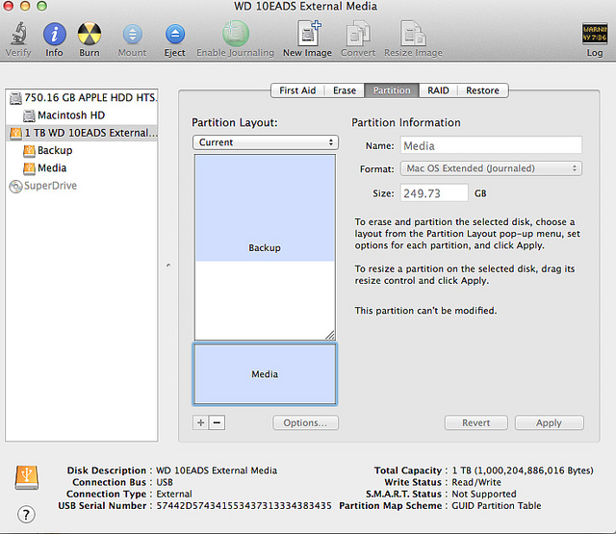Switch to the Erase tab
Screen dimensions: 616x534
[345, 90]
